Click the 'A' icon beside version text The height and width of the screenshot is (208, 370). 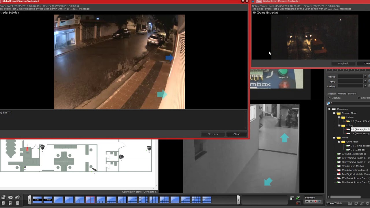click(350, 203)
